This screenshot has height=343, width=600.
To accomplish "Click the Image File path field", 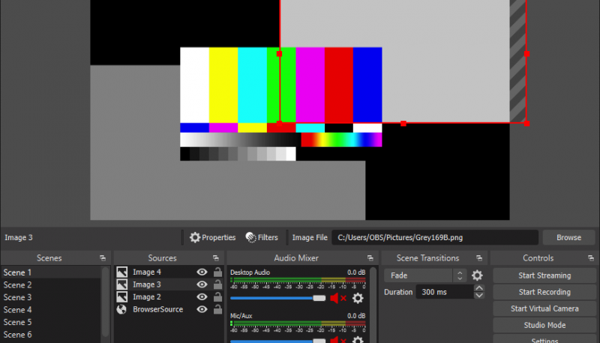I will 435,237.
